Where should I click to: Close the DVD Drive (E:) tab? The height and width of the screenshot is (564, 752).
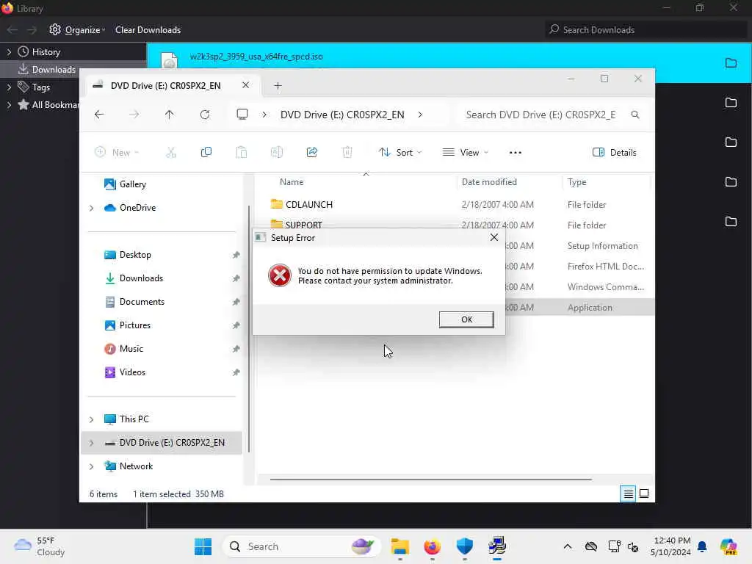(245, 85)
